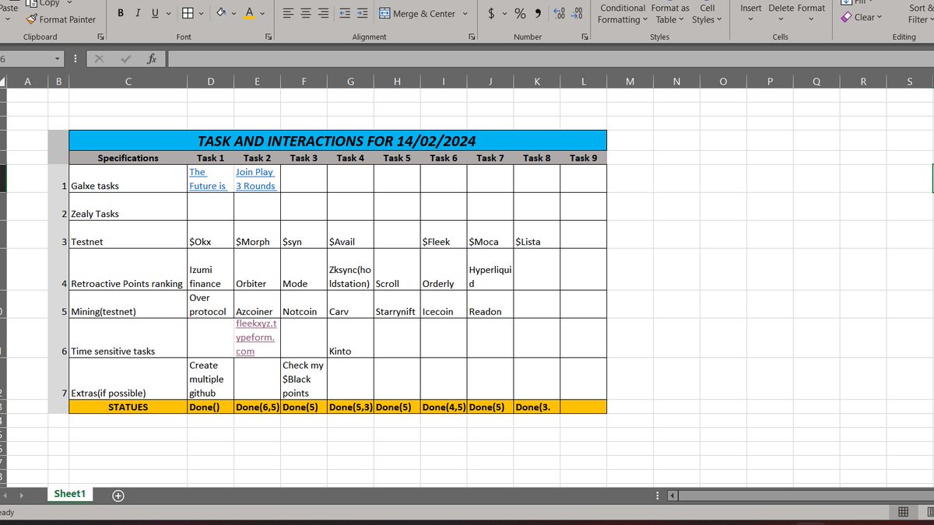Expand the Name Box dropdown
Viewport: 934px width, 525px height.
pyautogui.click(x=58, y=58)
